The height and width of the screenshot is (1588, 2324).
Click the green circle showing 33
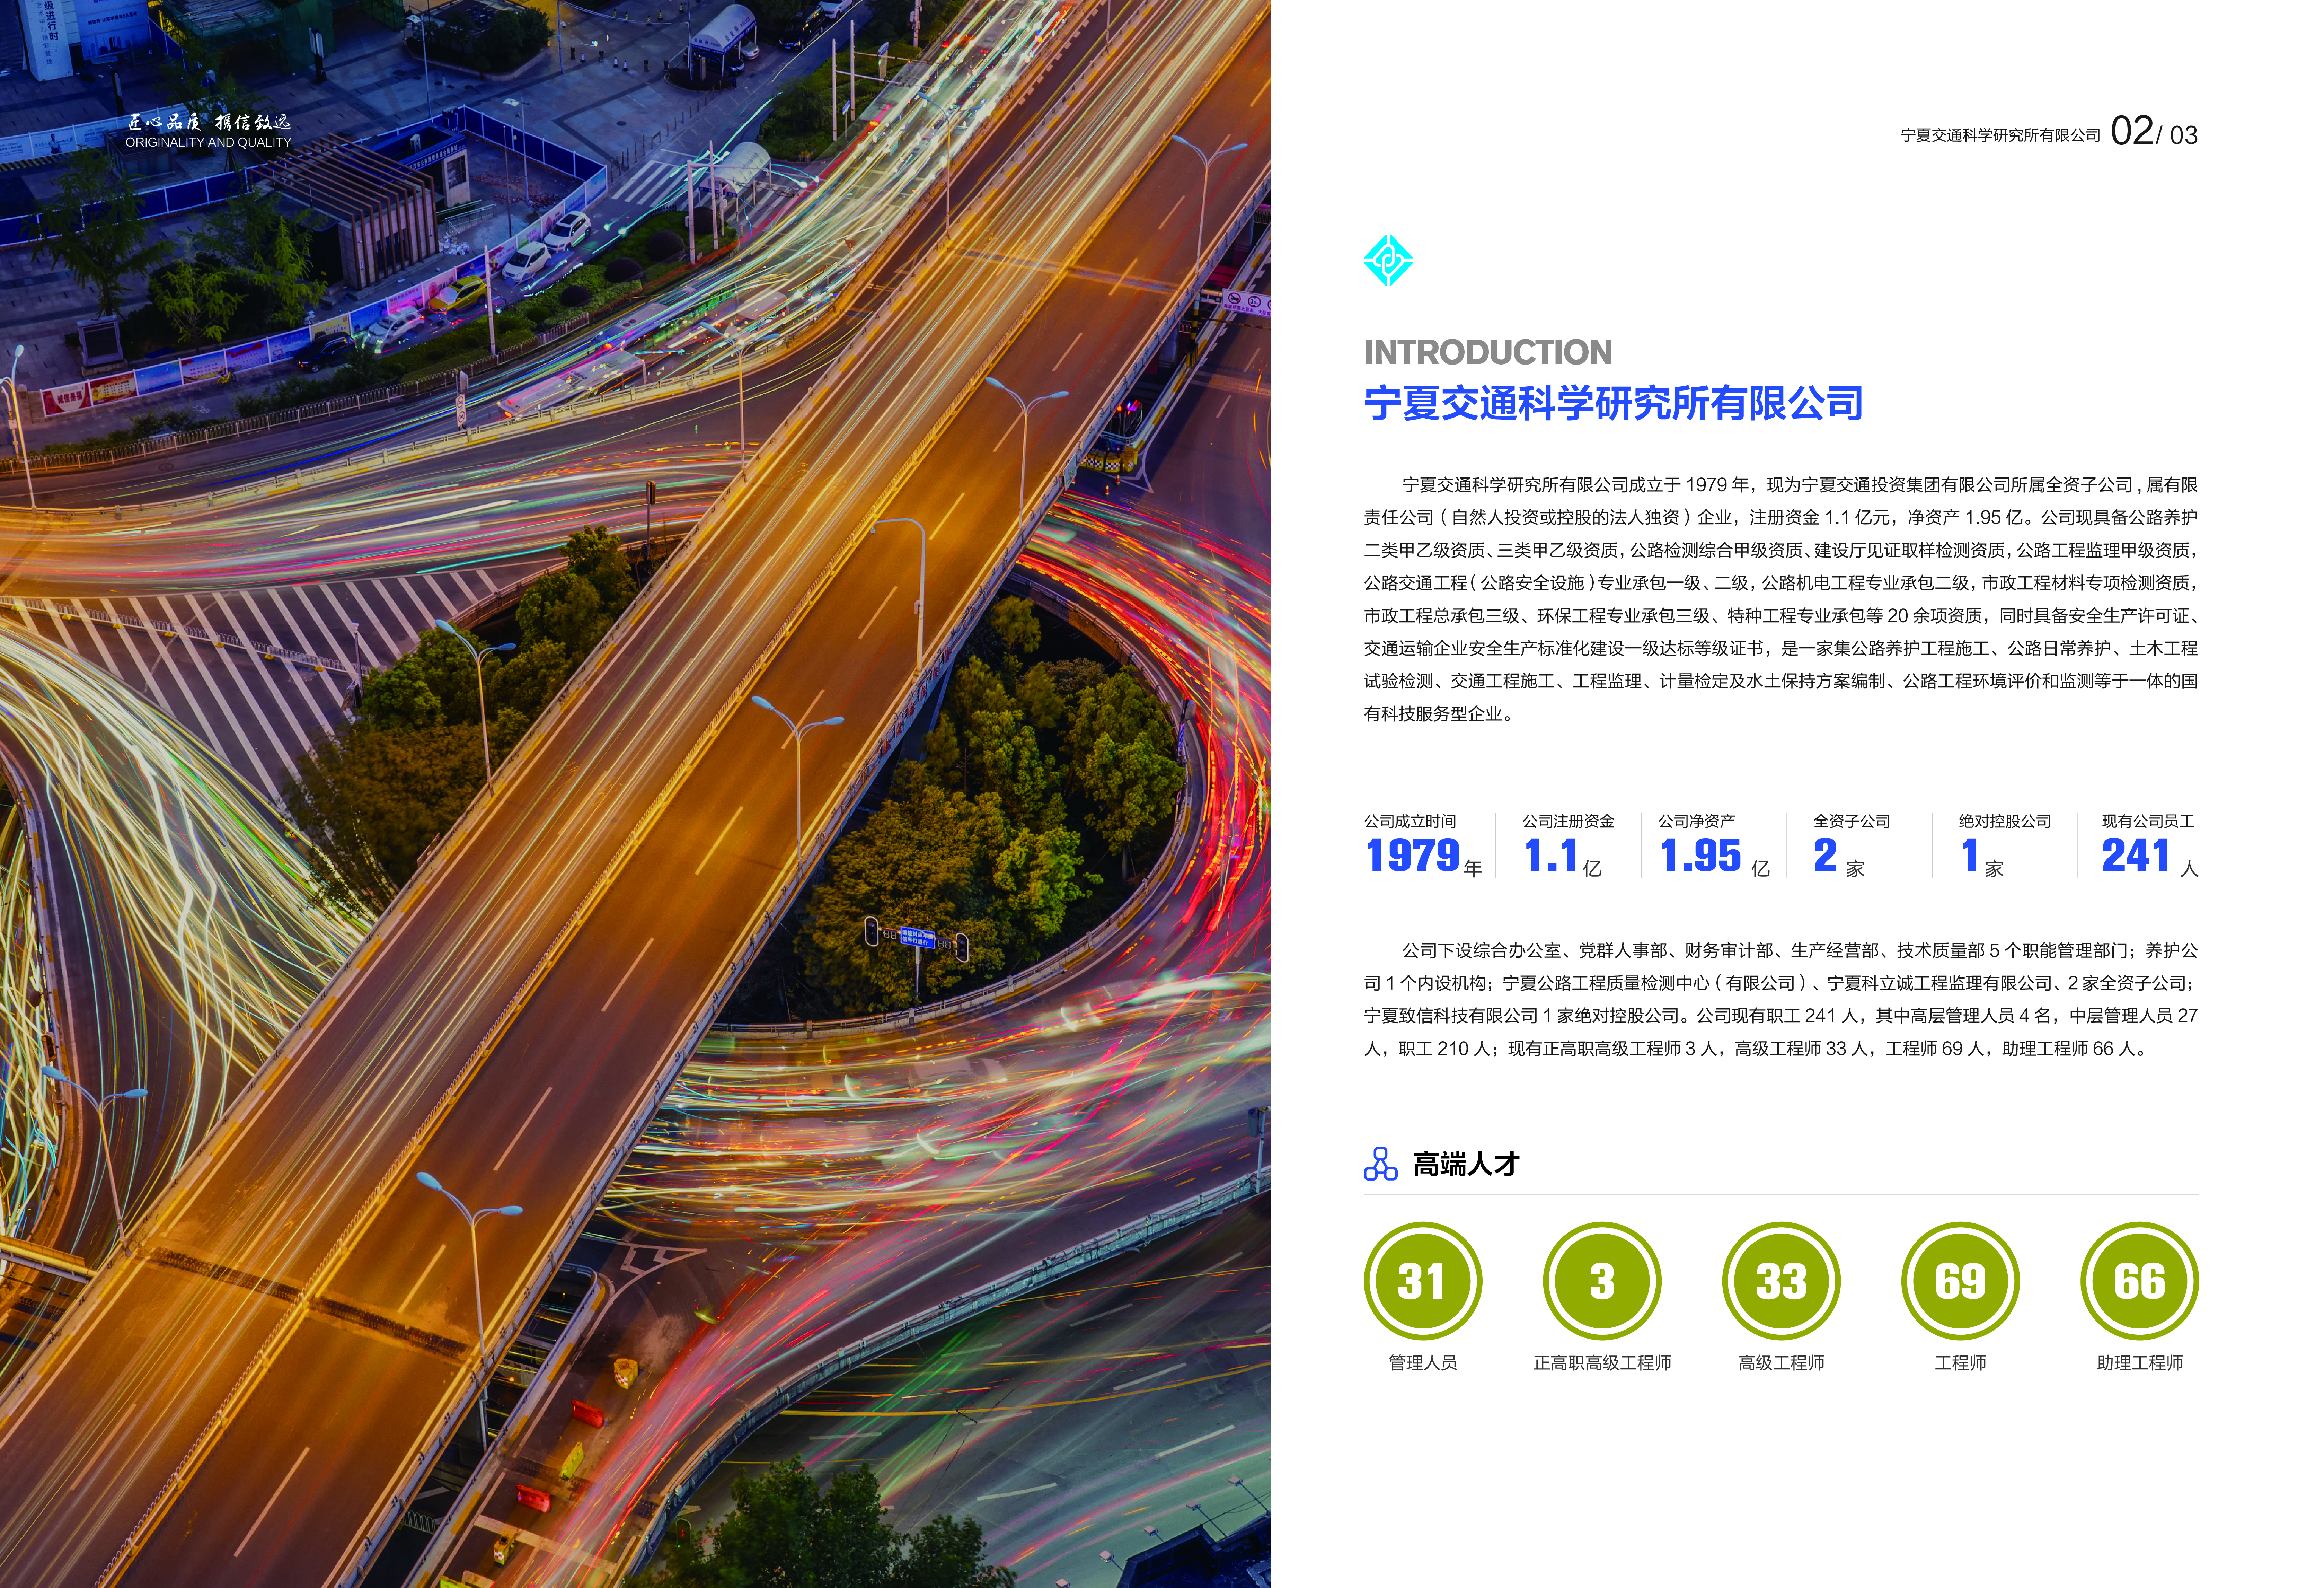[1781, 1281]
